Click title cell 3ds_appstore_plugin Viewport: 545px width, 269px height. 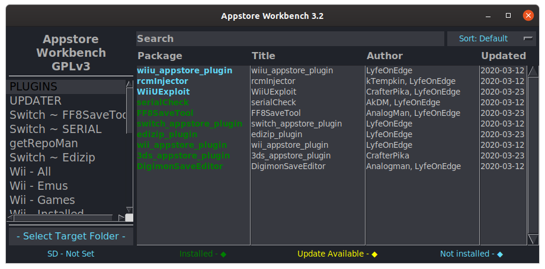[x=291, y=155]
